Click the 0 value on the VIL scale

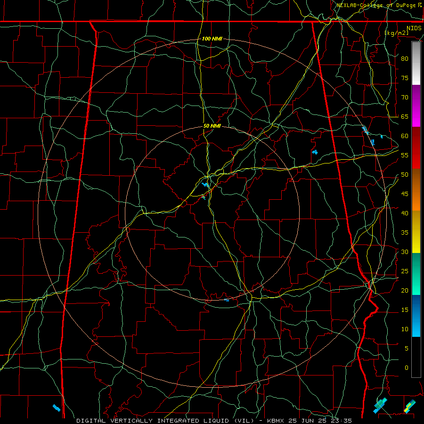[407, 368]
